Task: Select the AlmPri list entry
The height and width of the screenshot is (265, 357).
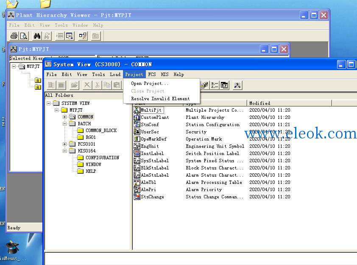Action: [148, 189]
